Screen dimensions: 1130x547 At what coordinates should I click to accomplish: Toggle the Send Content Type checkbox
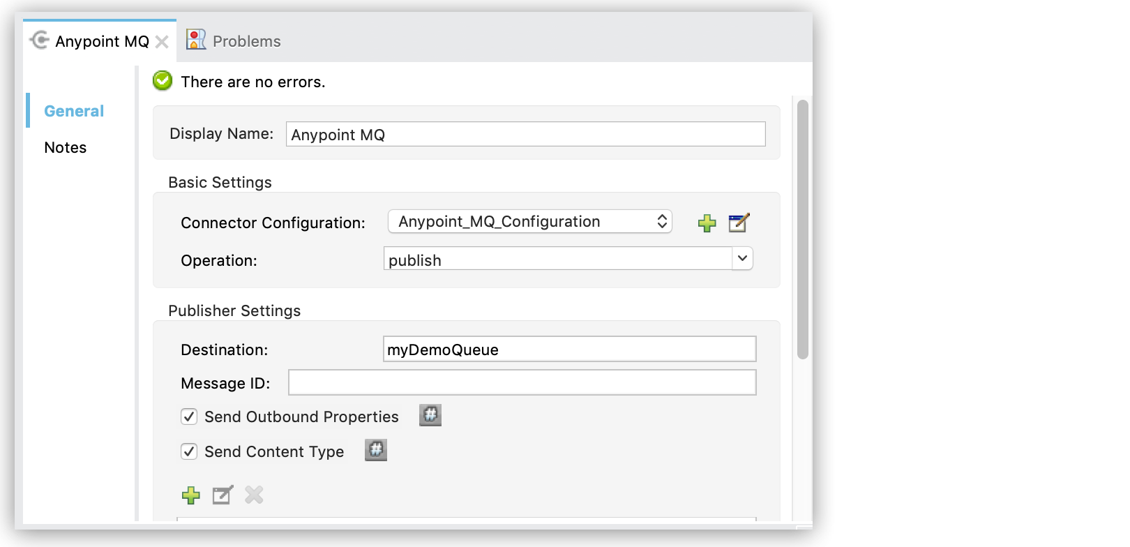pos(189,452)
